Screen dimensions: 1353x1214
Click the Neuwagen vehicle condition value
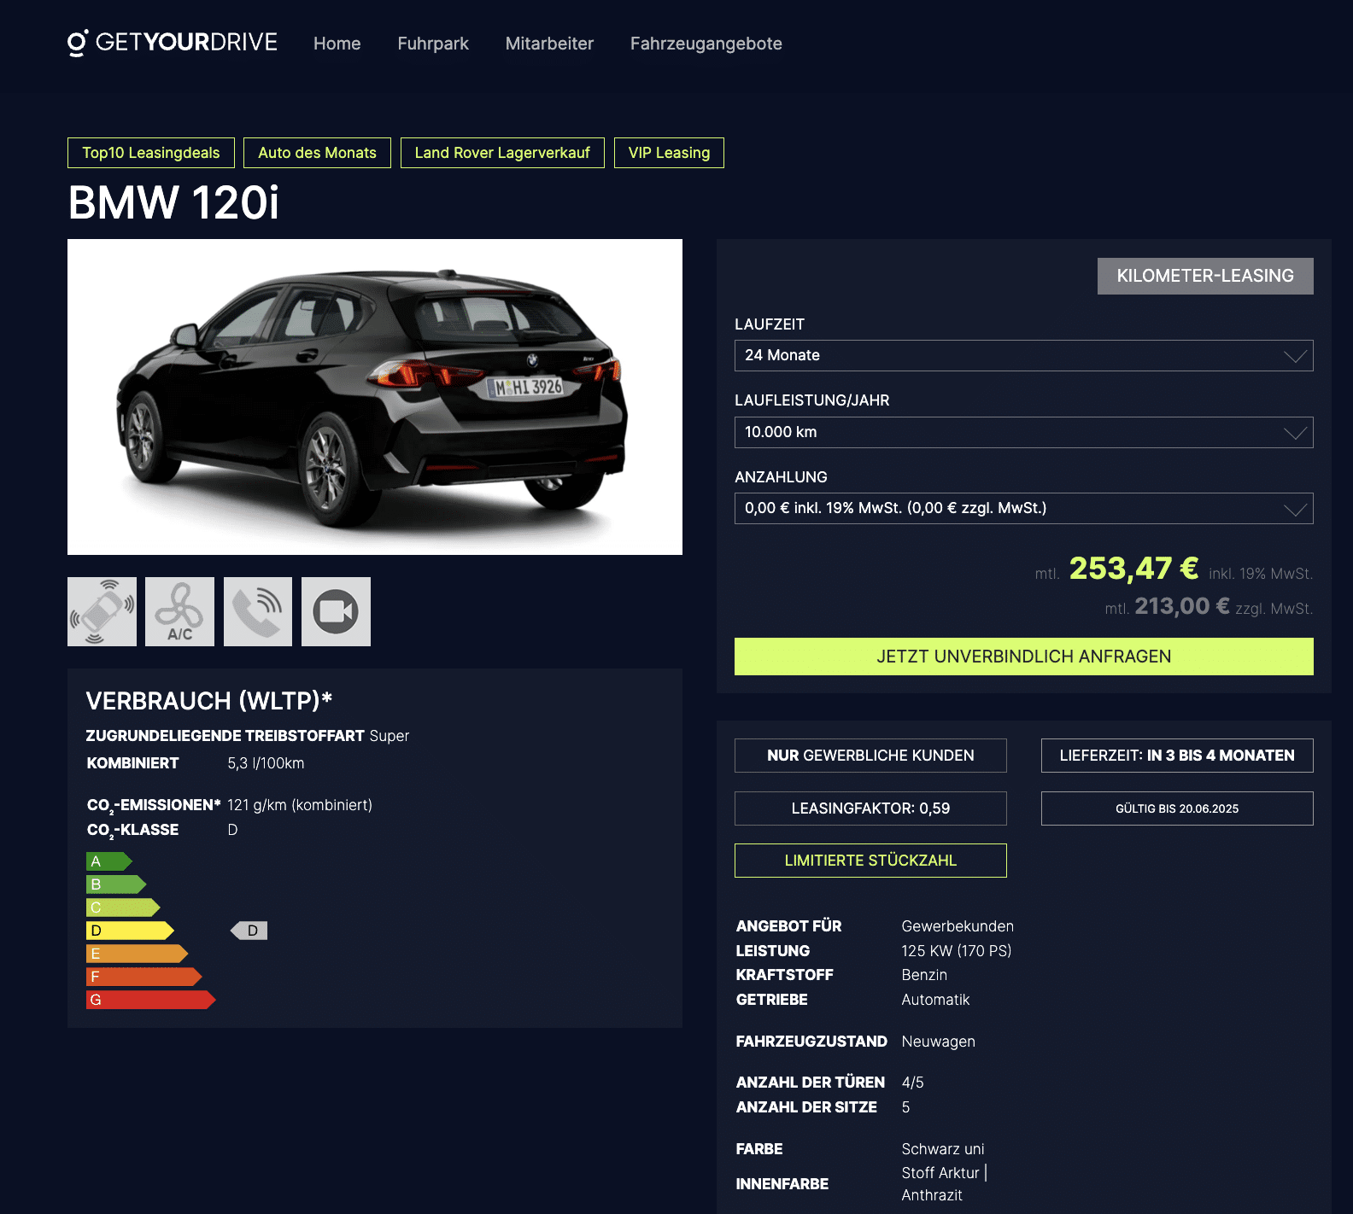pyautogui.click(x=938, y=1042)
